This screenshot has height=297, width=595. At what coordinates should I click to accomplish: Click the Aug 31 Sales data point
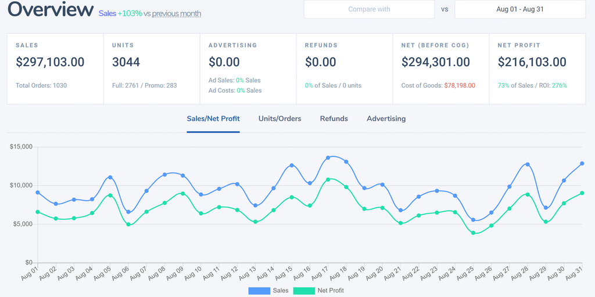click(x=582, y=164)
